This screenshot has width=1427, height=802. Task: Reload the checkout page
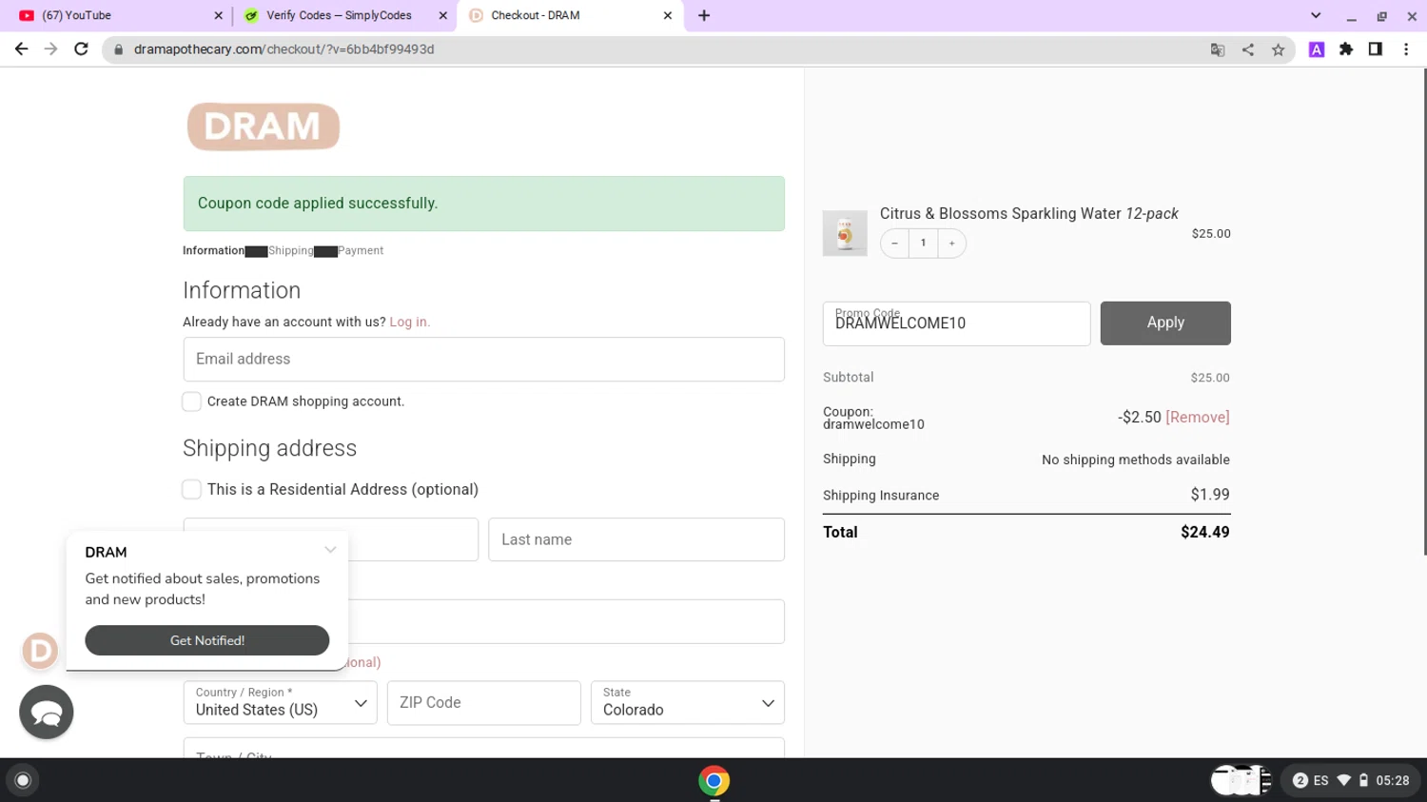[x=82, y=49]
